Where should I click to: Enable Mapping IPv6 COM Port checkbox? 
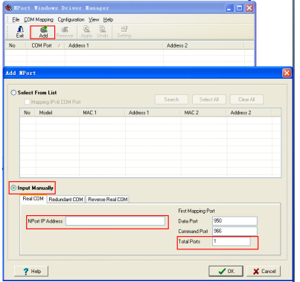(27, 102)
